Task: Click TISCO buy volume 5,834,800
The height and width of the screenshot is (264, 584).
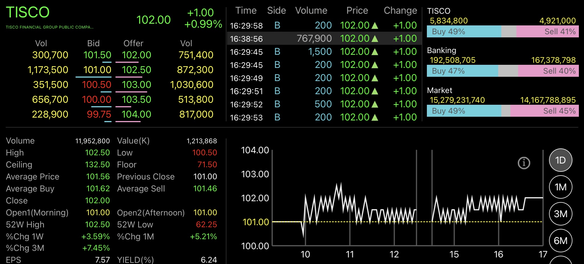Action: (449, 21)
